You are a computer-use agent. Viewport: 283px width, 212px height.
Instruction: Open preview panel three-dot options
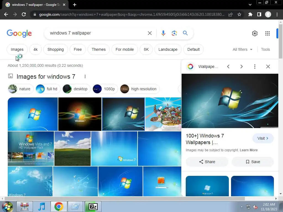255,67
